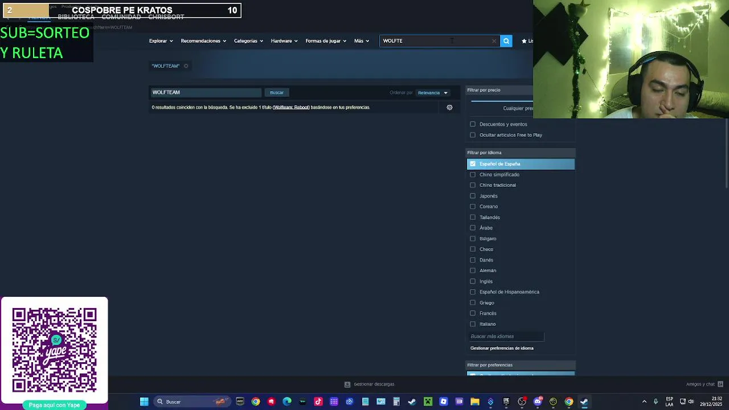Click the microphone tray icon

pos(656,401)
